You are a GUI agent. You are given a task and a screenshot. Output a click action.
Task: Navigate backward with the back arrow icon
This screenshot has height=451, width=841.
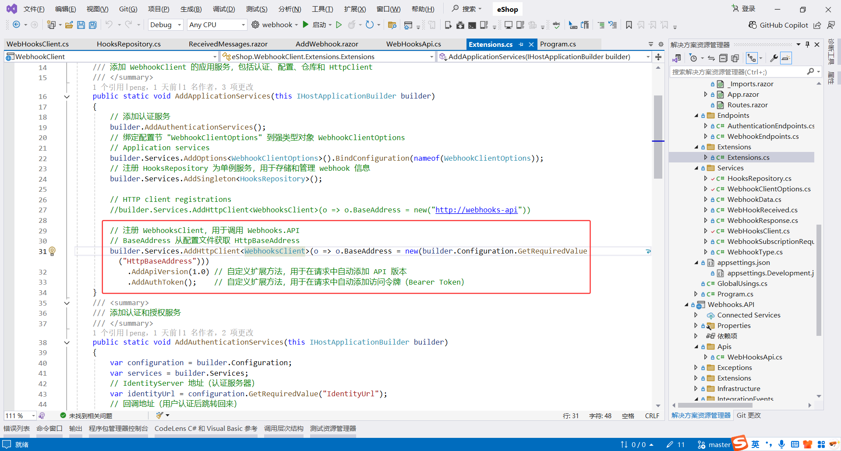[x=17, y=25]
